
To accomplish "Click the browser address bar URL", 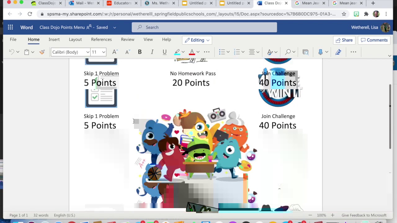I will click(x=191, y=14).
